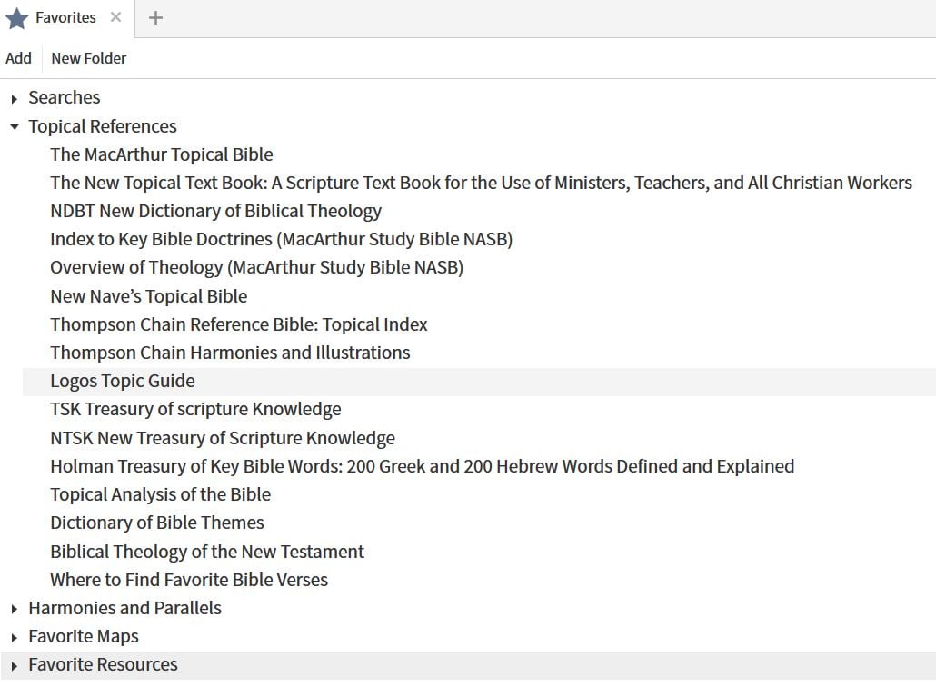936x687 pixels.
Task: Switch to the Favorites tab
Action: click(65, 18)
